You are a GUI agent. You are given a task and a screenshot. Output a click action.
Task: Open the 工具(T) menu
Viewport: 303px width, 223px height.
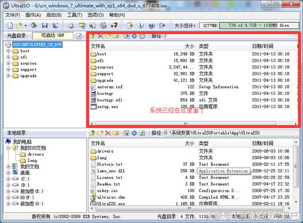(x=74, y=15)
